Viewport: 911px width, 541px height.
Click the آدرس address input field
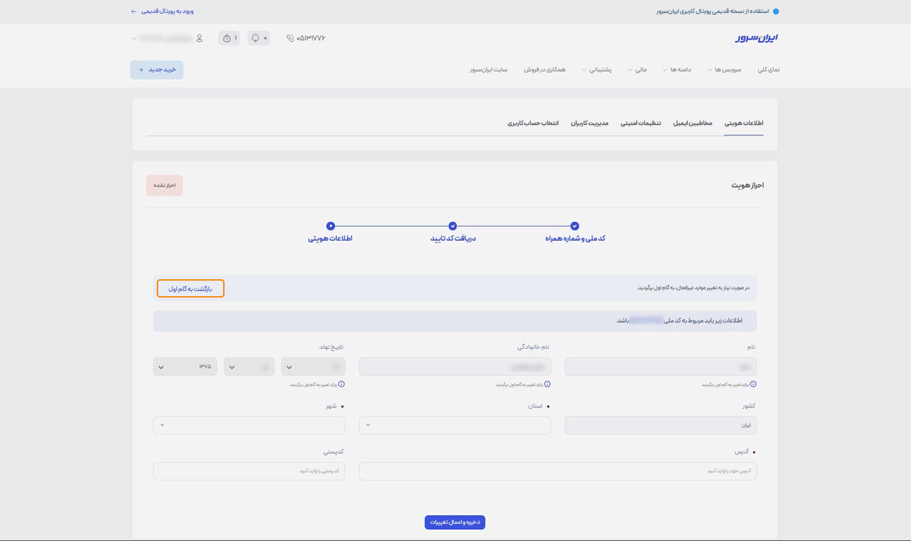point(558,471)
